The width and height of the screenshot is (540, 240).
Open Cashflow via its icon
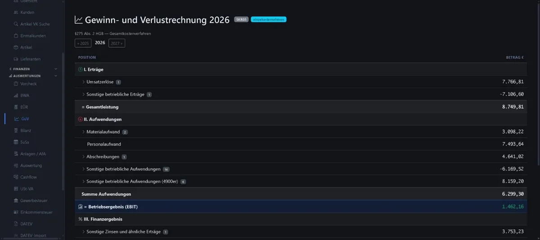16,177
